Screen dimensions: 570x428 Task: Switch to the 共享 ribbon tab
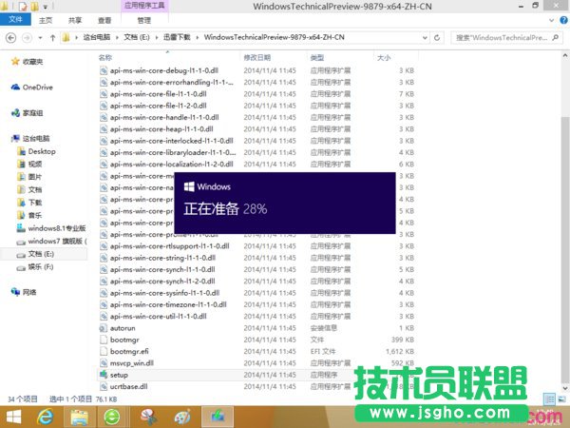point(75,20)
